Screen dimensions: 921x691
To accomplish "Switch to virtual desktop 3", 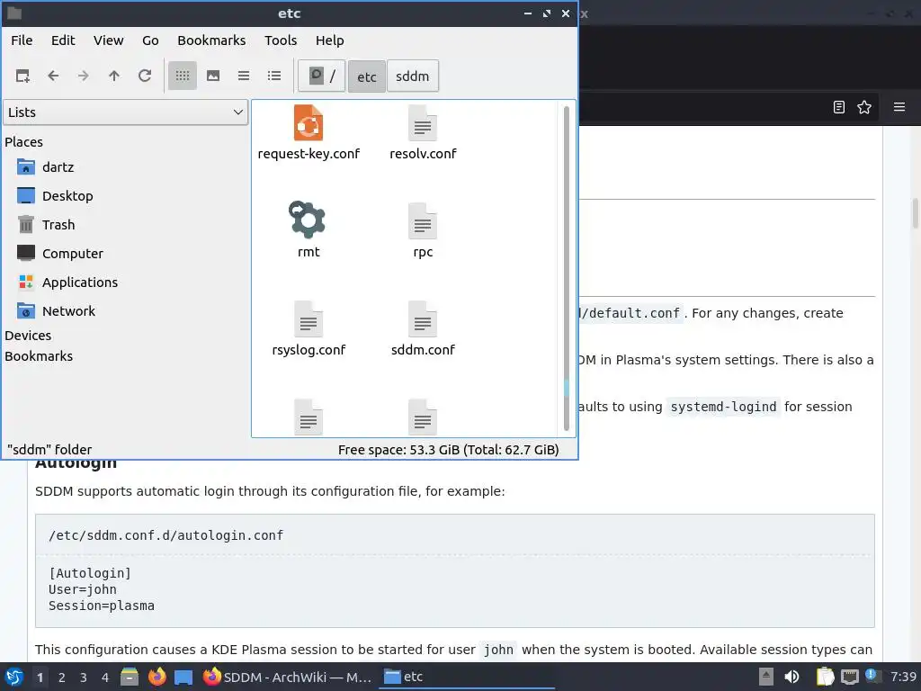I will pos(84,678).
